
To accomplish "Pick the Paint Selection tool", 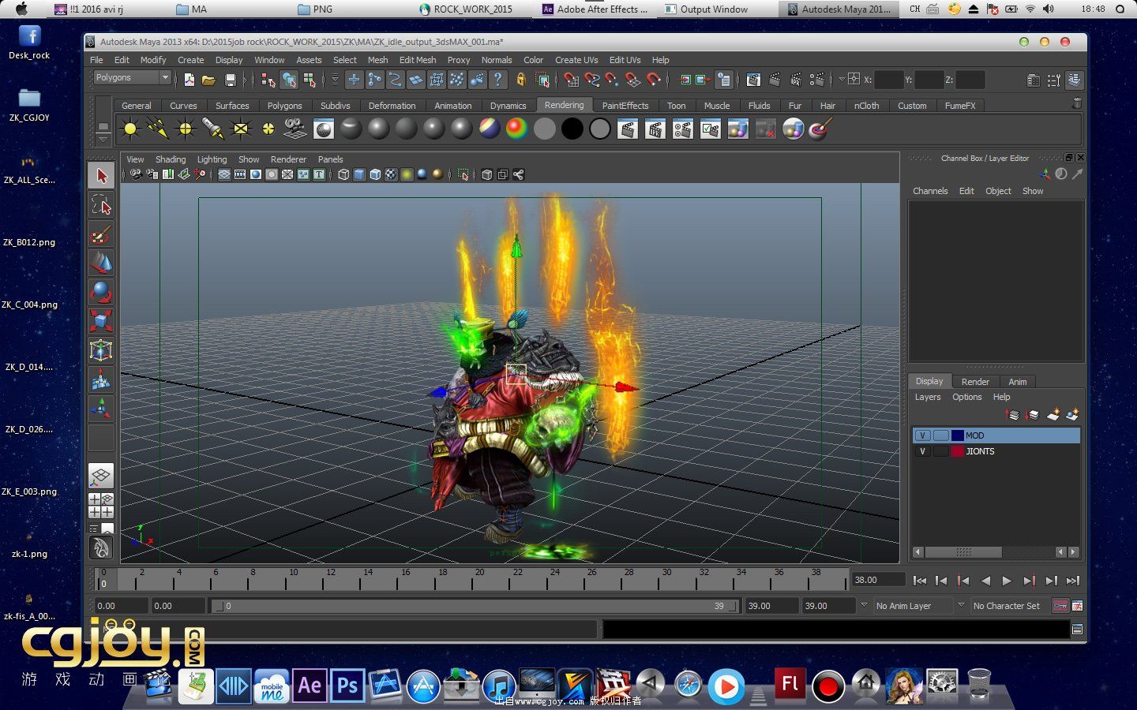I will (101, 234).
